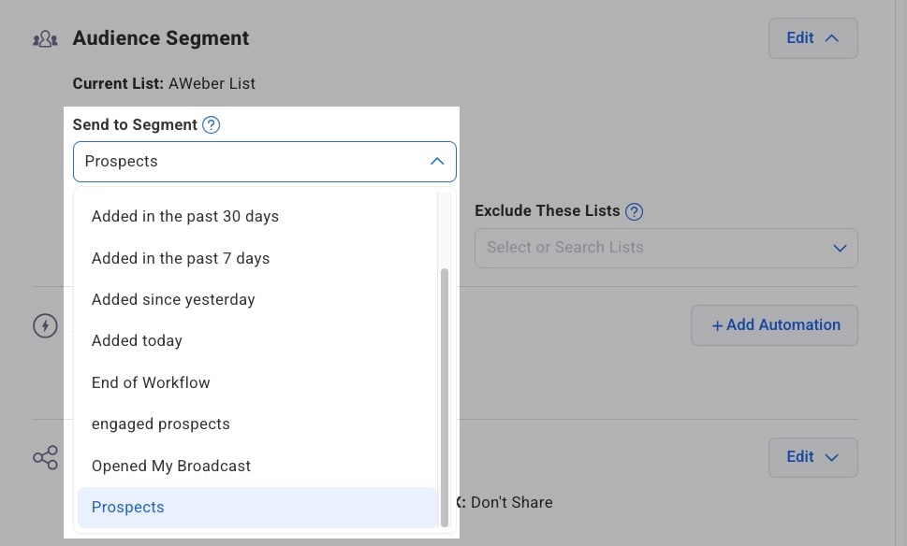Select the engaged prospects segment

point(161,424)
